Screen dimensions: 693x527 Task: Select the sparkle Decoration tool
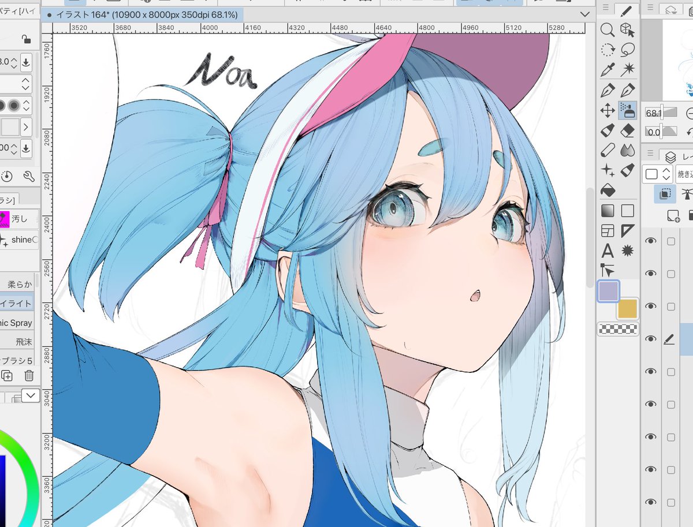608,170
